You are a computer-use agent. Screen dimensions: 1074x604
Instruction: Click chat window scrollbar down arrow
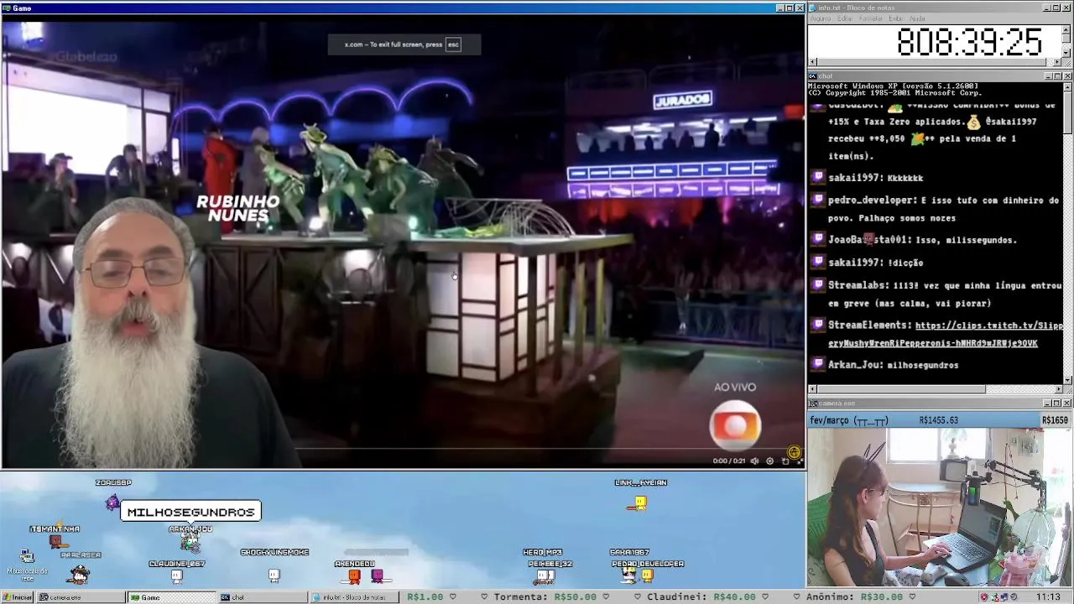[x=1067, y=380]
